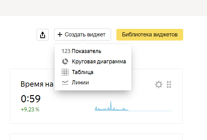Open Библиотека виджетов
207x140 pixels.
pos(150,35)
